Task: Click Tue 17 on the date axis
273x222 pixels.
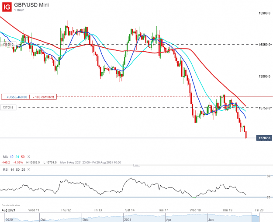Action: tap(163, 210)
